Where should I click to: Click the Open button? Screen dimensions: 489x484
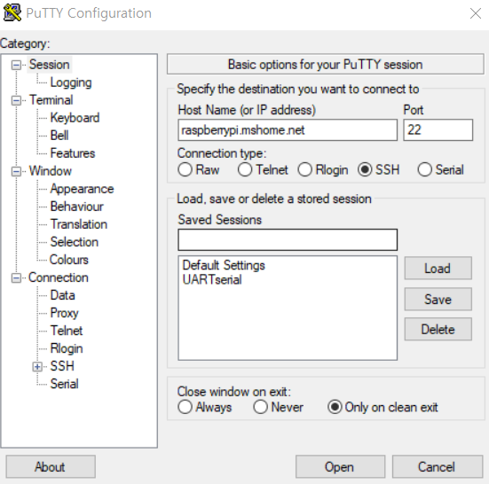pyautogui.click(x=340, y=466)
